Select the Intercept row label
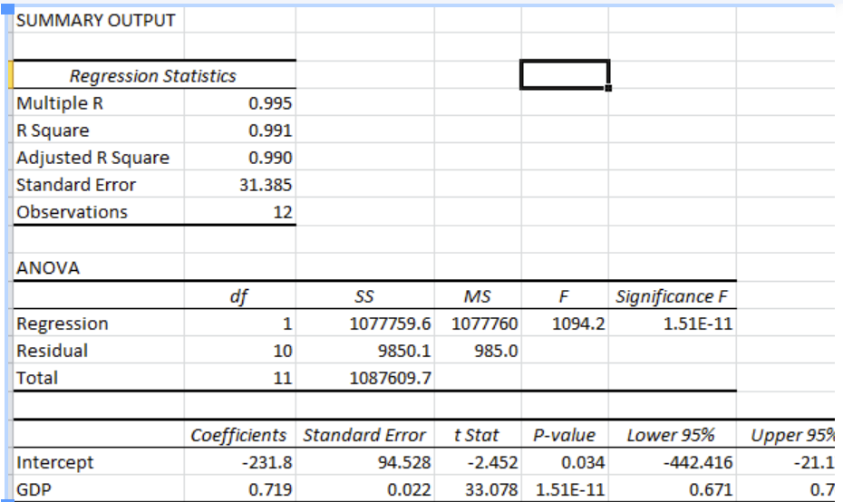Viewport: 843px width, 502px height. (x=99, y=462)
